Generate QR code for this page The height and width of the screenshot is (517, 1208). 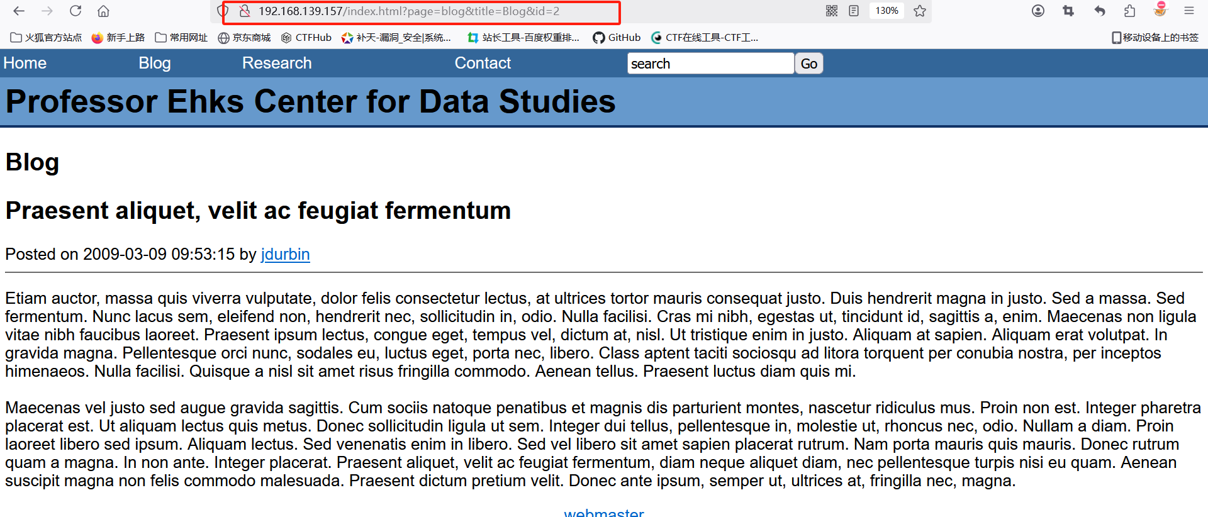tap(832, 11)
